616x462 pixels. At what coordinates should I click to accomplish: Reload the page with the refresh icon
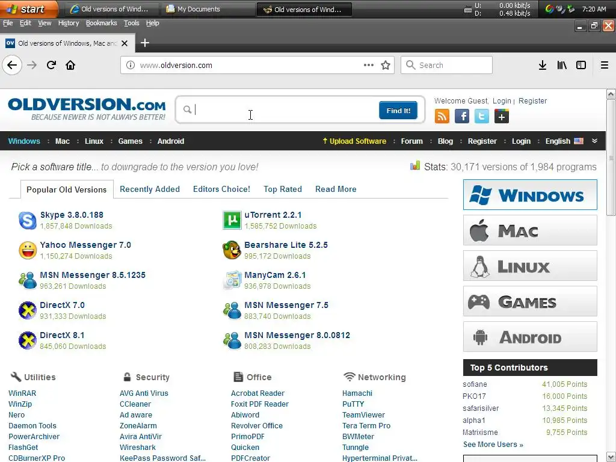[52, 65]
